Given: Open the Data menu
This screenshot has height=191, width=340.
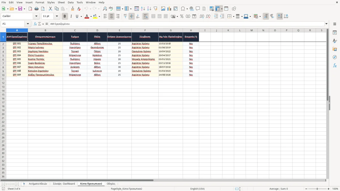Looking at the screenshot, I should click(71, 2).
